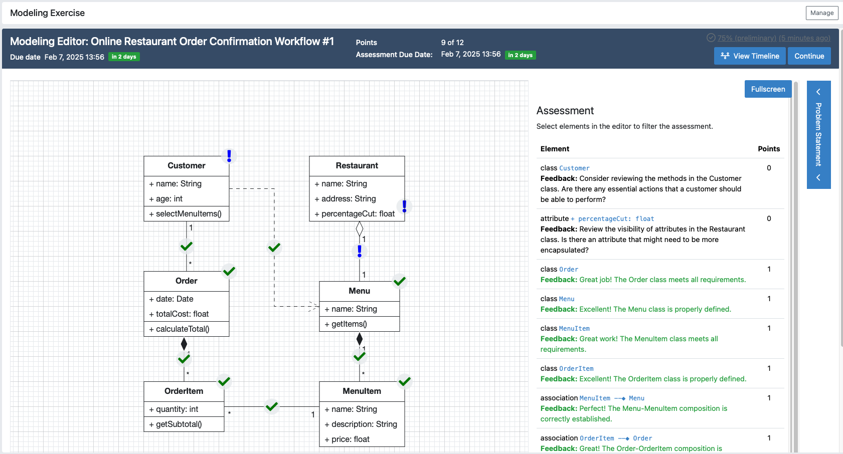Click the green checkmark badge on the MenuItem class
Screen dimensions: 843x454
coord(405,381)
